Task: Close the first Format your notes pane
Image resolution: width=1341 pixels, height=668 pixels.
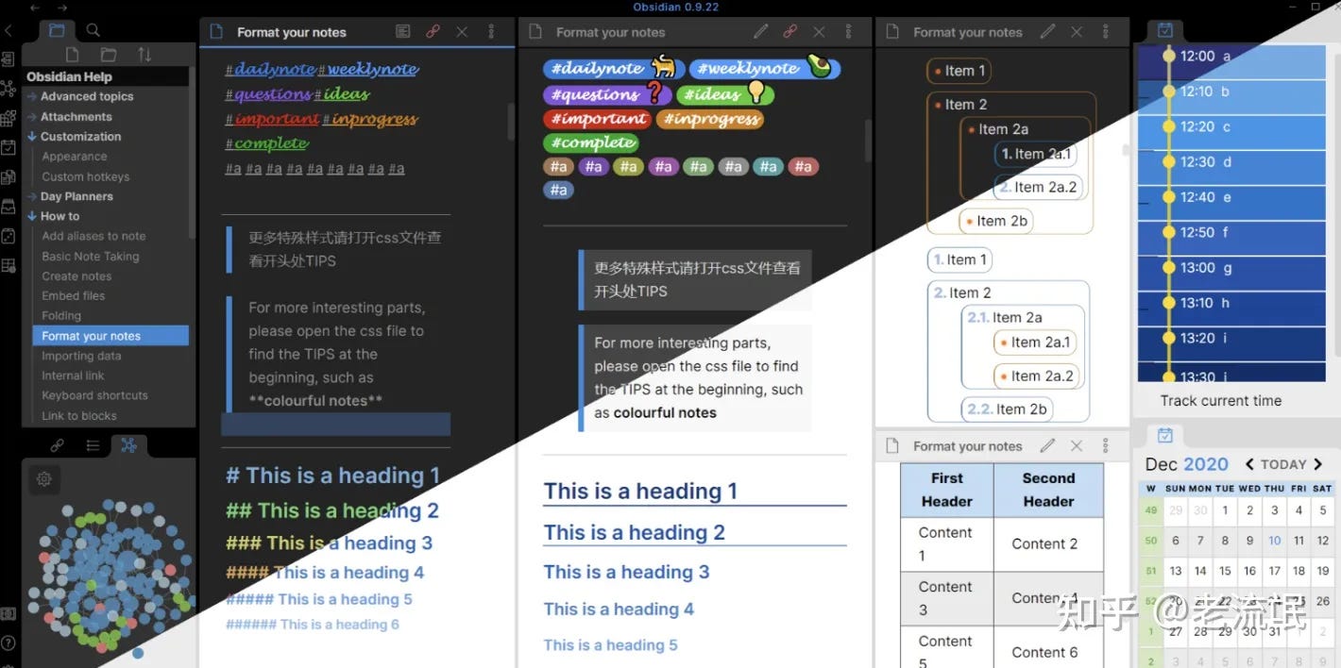Action: click(x=462, y=31)
